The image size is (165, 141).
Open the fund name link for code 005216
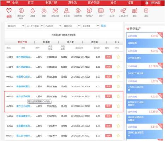(24, 106)
